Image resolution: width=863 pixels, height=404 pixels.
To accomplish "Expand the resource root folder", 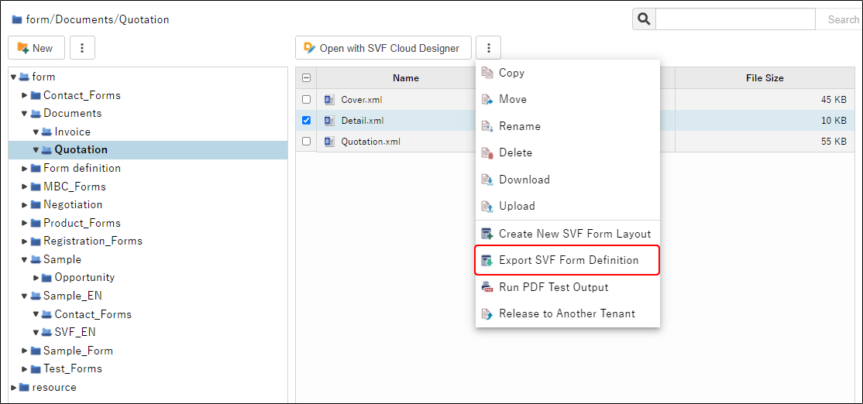I will (x=13, y=387).
